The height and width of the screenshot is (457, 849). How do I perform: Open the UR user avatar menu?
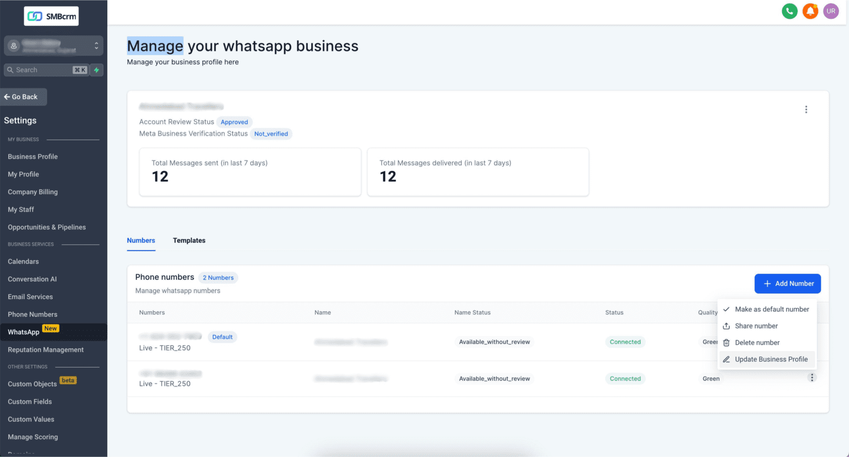[831, 11]
